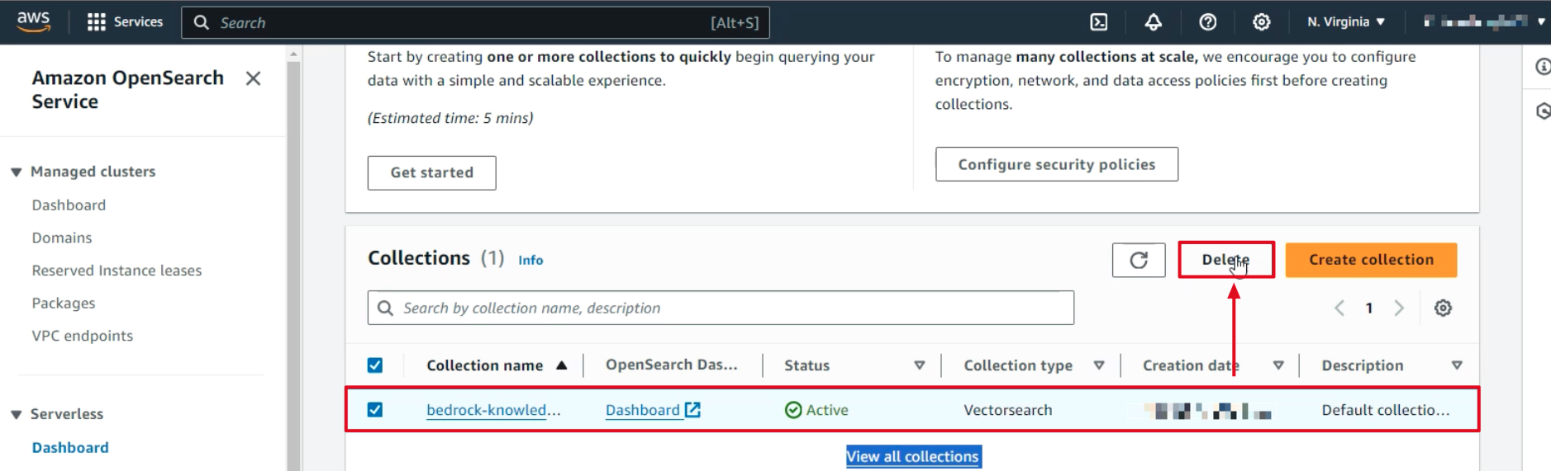Open the notifications bell icon
Image resolution: width=1551 pixels, height=471 pixels.
(x=1153, y=22)
